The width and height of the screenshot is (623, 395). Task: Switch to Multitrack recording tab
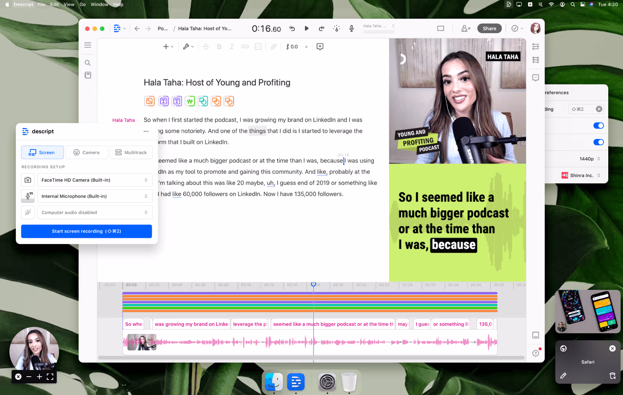[x=131, y=153]
